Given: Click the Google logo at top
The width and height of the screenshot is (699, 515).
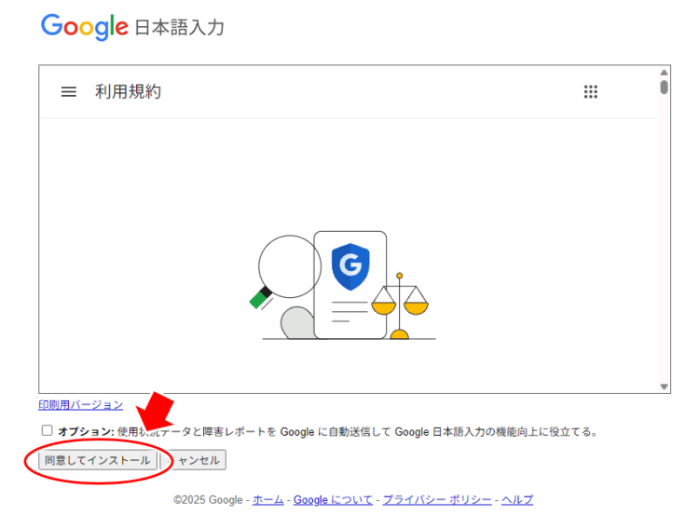Looking at the screenshot, I should (x=85, y=27).
